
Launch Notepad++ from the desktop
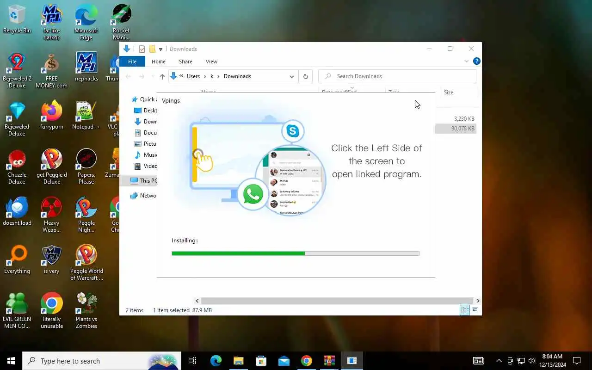pyautogui.click(x=86, y=115)
